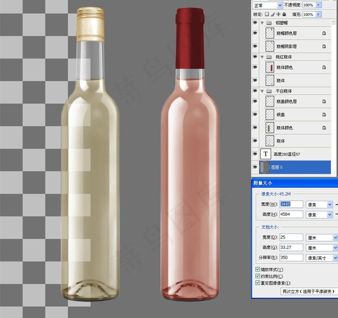Click the folder icon of 桃红瓶体 group
338x318 pixels.
[x=269, y=57]
